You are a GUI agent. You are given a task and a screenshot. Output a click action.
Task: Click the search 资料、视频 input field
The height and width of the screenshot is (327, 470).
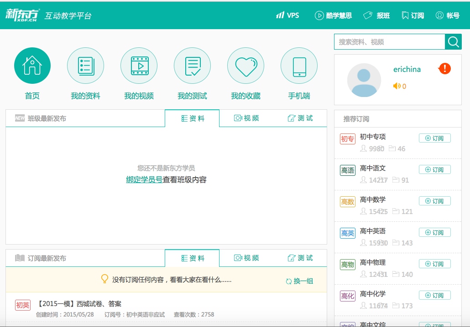pos(389,42)
